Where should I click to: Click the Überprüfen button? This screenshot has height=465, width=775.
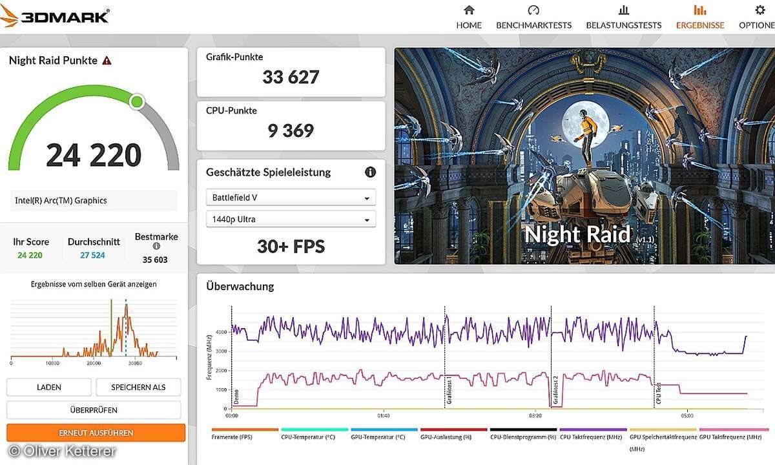point(94,410)
